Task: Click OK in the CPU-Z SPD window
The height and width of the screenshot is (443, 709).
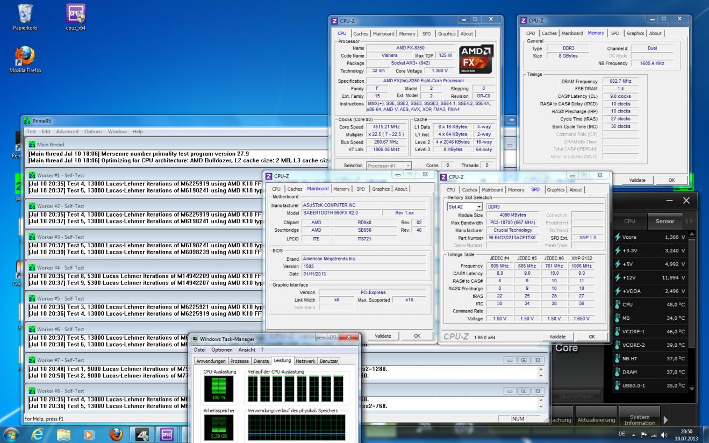Action: 592,337
